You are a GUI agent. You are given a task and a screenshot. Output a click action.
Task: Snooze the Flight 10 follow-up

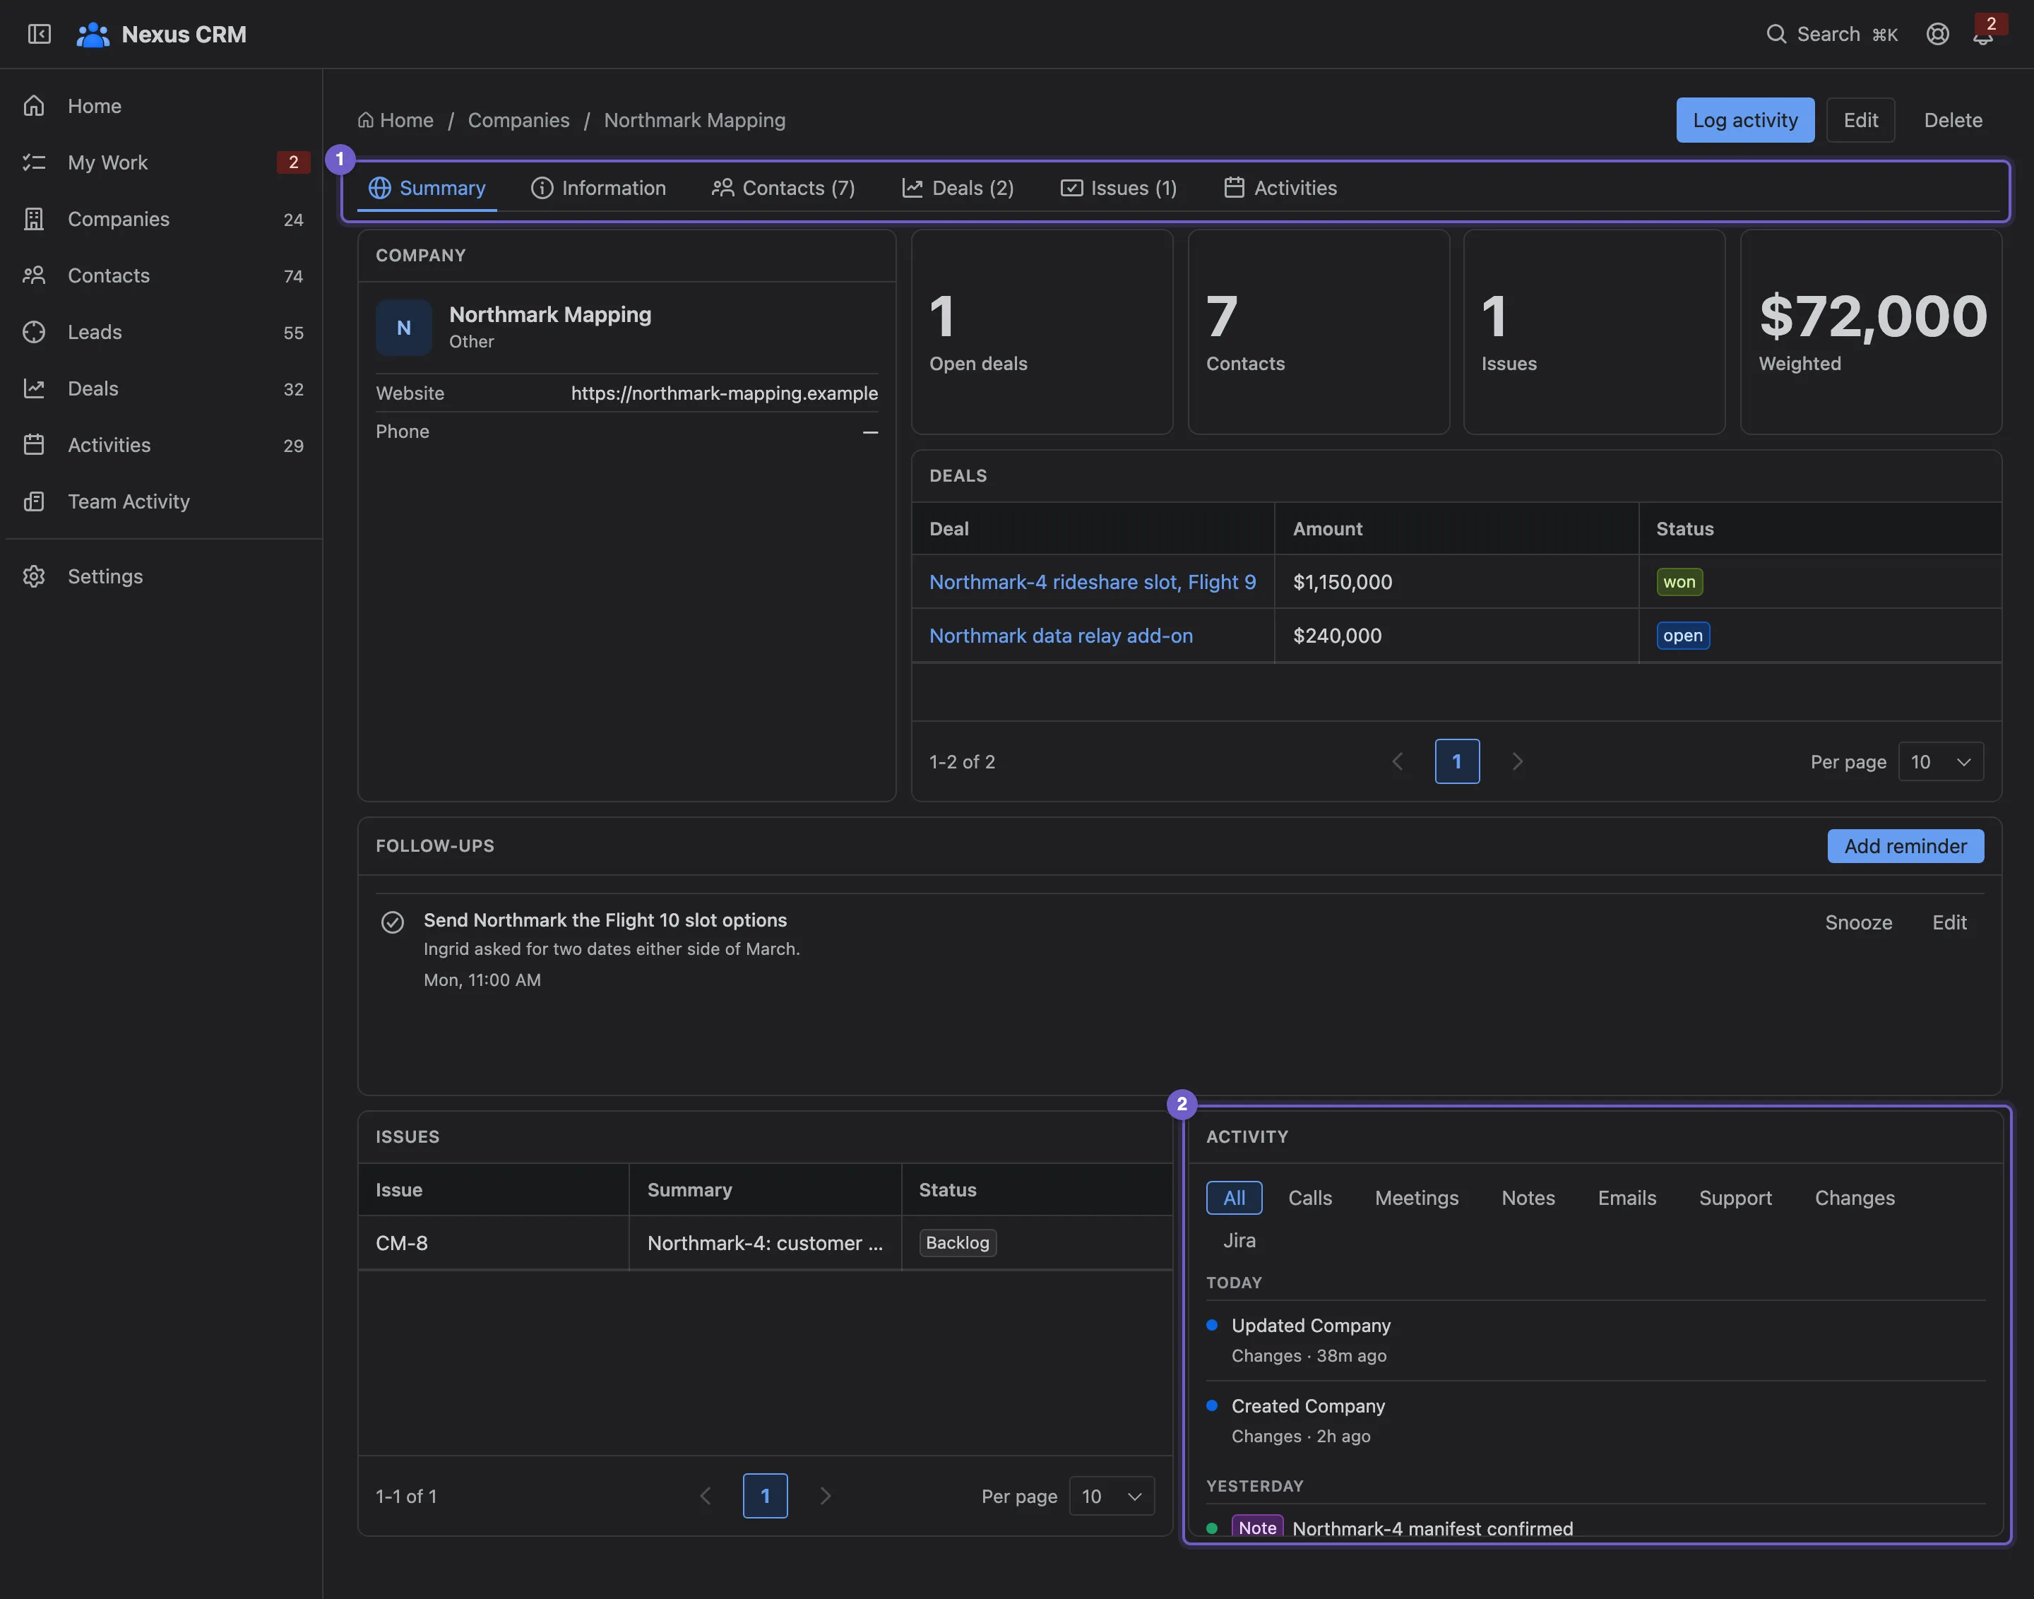1858,923
